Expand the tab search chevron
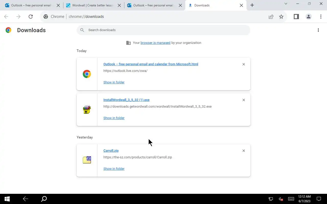The image size is (327, 204). tap(286, 4)
